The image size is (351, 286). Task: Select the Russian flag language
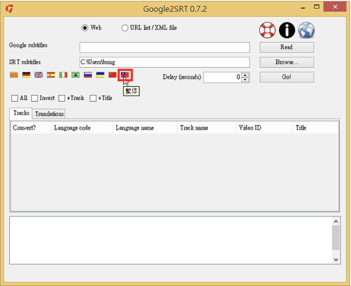click(88, 75)
